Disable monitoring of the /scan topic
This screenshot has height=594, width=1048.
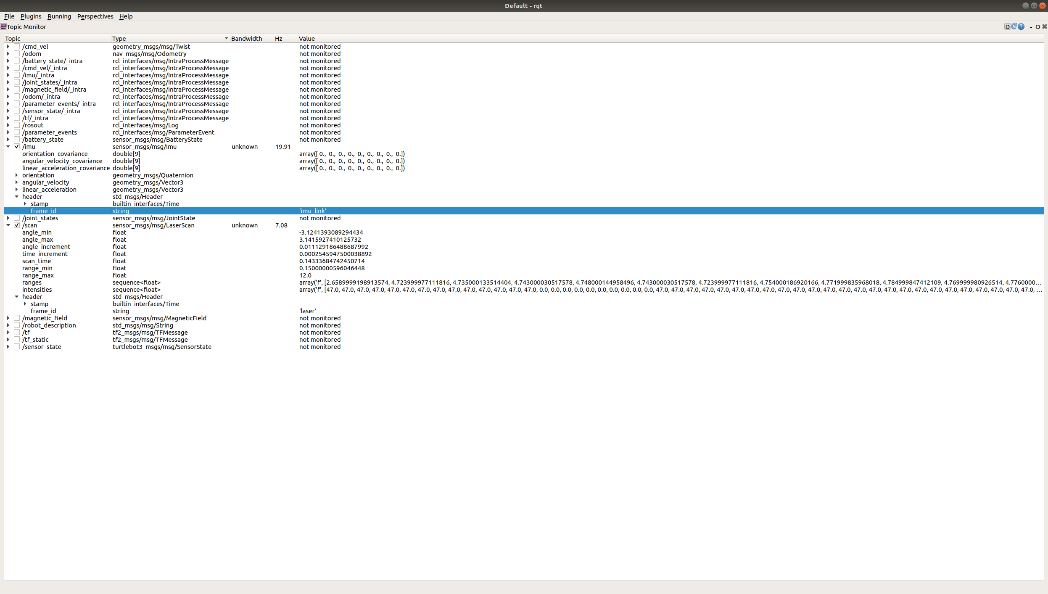17,225
